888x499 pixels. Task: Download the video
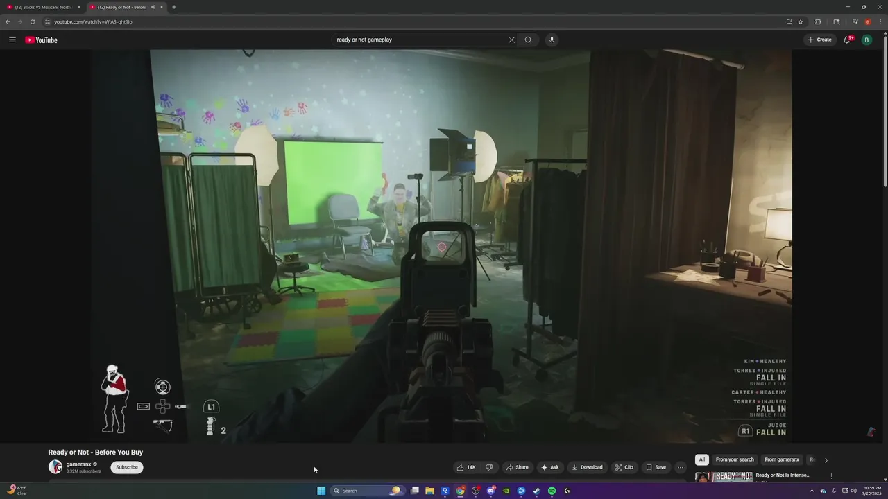[587, 467]
